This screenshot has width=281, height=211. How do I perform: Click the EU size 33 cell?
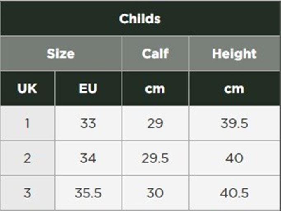click(88, 123)
